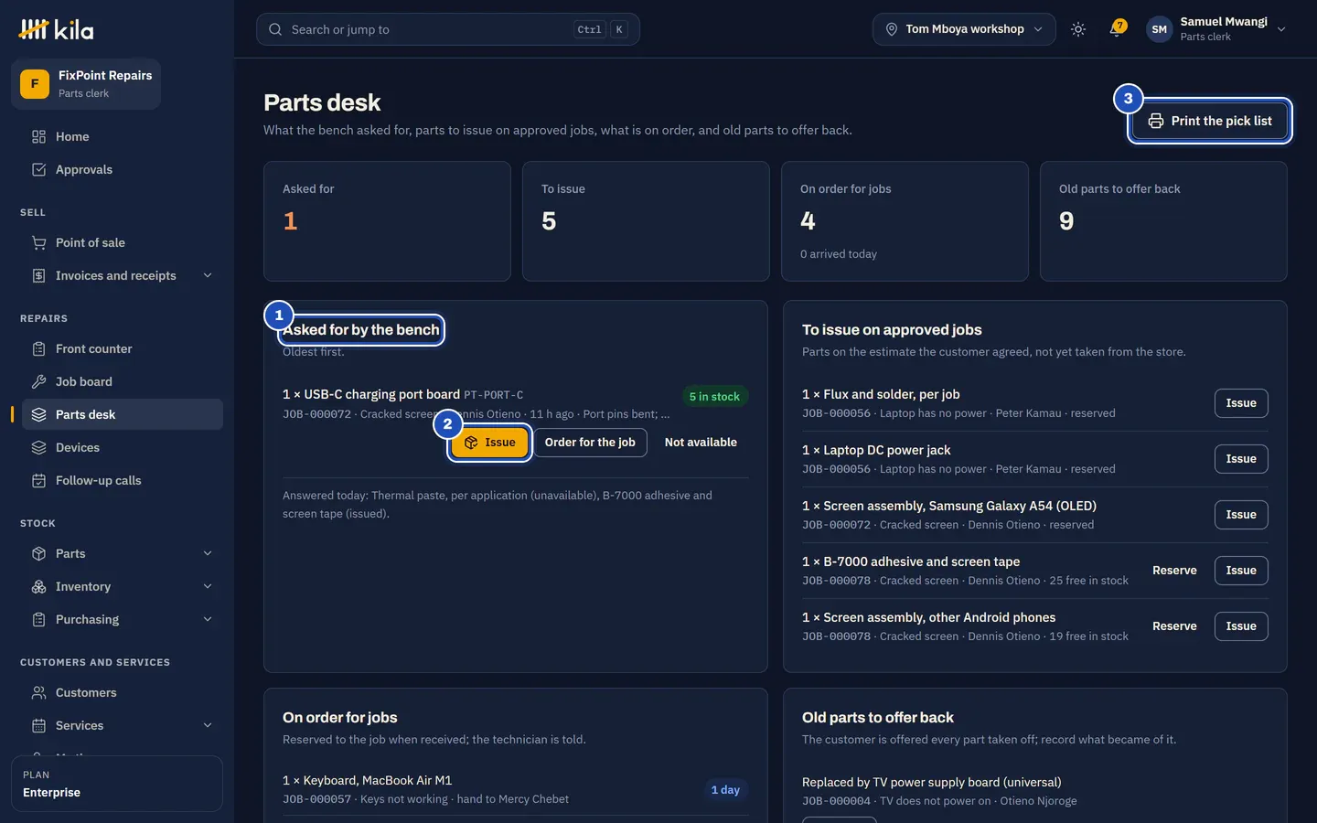
Task: Open the Asked for summary card
Action: coord(387,221)
